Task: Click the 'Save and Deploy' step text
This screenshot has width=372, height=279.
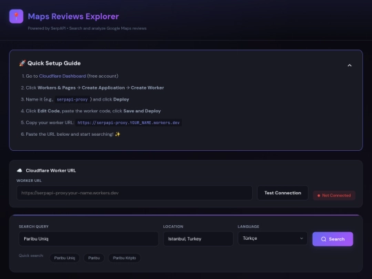Action: 142,111
